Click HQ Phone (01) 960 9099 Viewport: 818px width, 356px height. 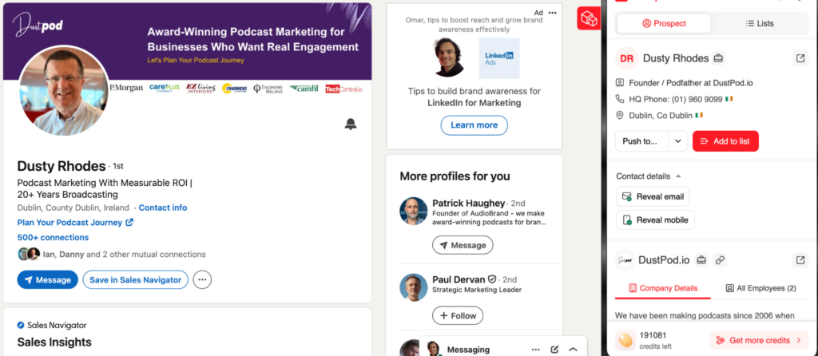coord(676,99)
